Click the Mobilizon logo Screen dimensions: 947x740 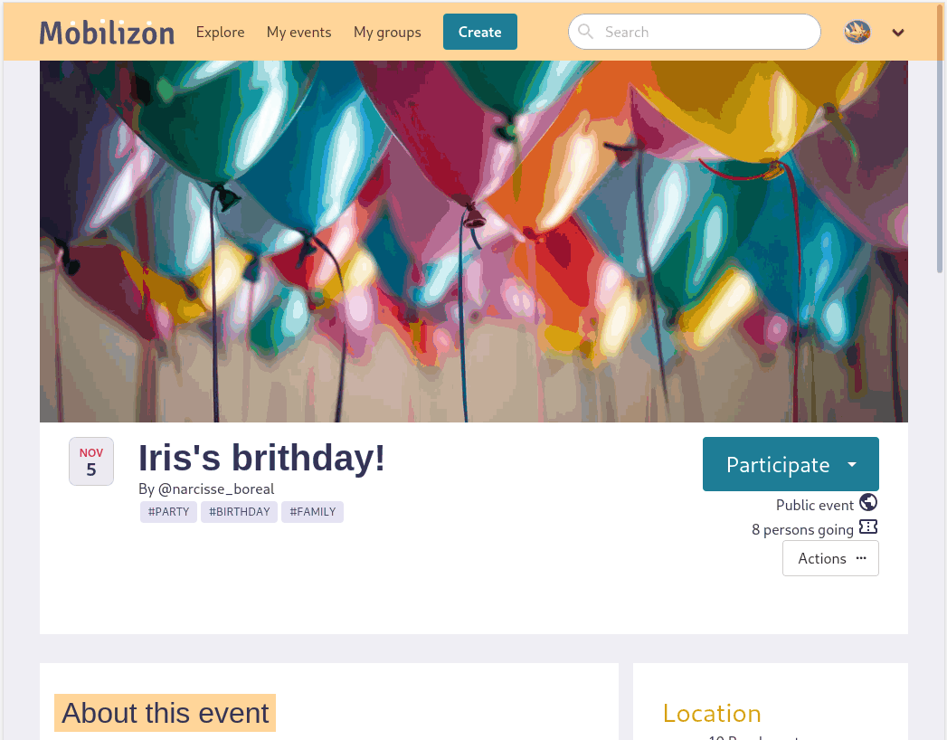pyautogui.click(x=107, y=33)
